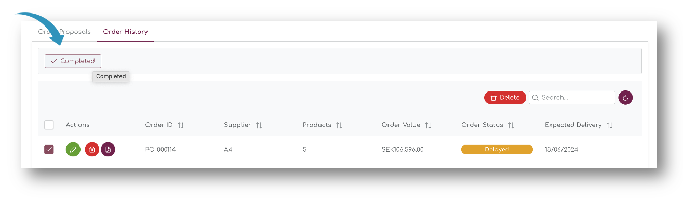The image size is (683, 198).
Task: Switch to the Order Proposals tab
Action: pos(64,32)
